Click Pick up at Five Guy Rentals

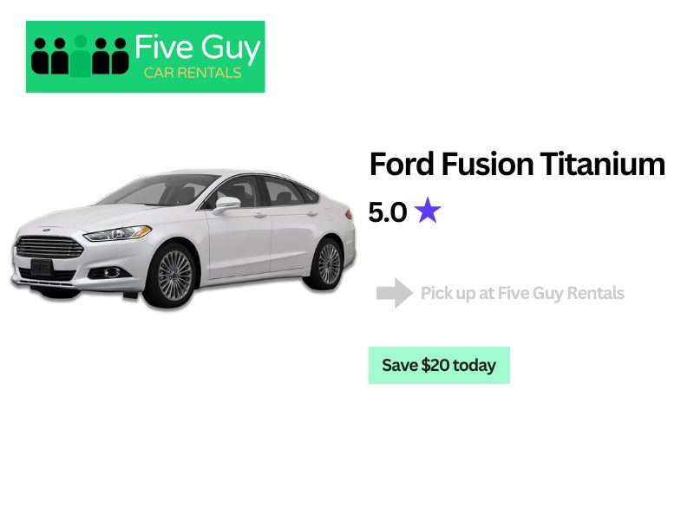click(522, 293)
